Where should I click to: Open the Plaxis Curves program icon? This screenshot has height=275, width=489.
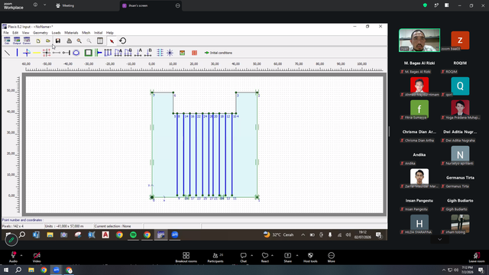[27, 40]
